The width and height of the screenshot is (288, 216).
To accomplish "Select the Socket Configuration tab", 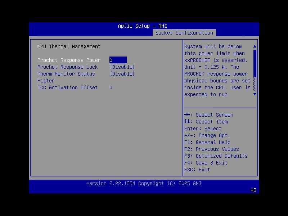I will (185, 32).
